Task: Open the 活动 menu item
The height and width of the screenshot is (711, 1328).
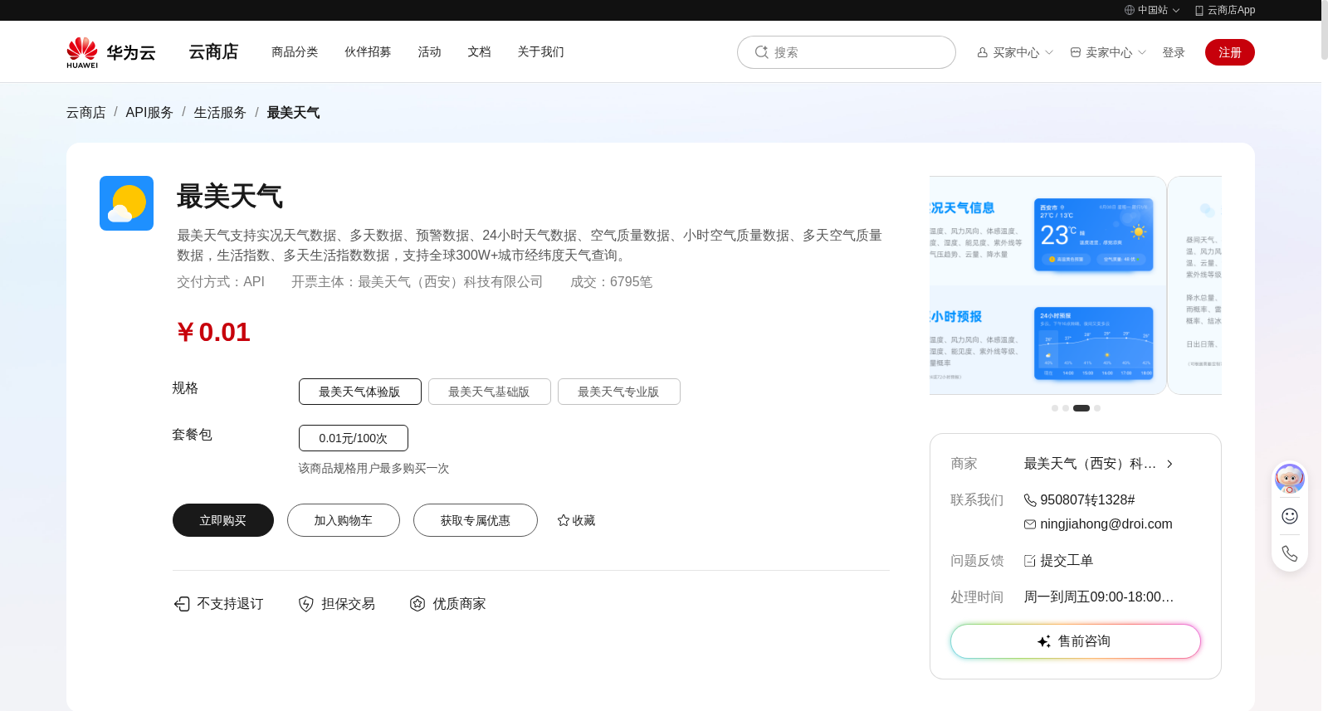Action: click(429, 51)
